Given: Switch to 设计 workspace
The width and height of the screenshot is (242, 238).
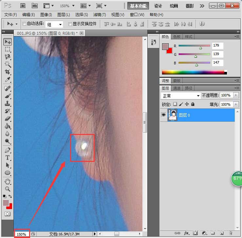Looking at the screenshot, I should click(158, 6).
